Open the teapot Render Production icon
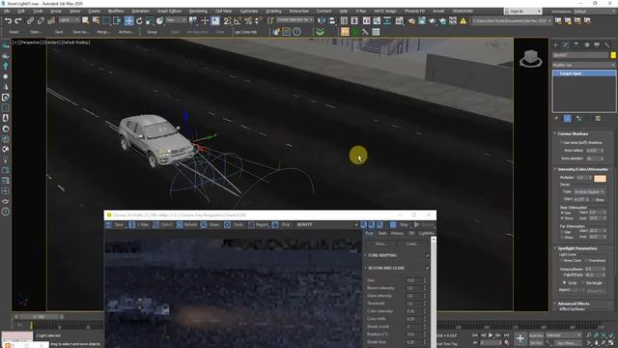The image size is (618, 348). (x=433, y=21)
